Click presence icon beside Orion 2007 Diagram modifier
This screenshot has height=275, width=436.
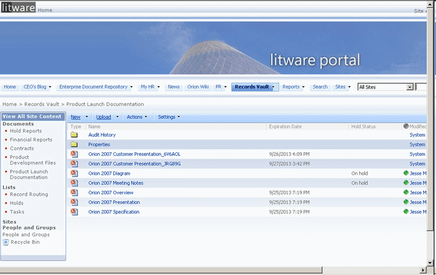click(x=406, y=174)
